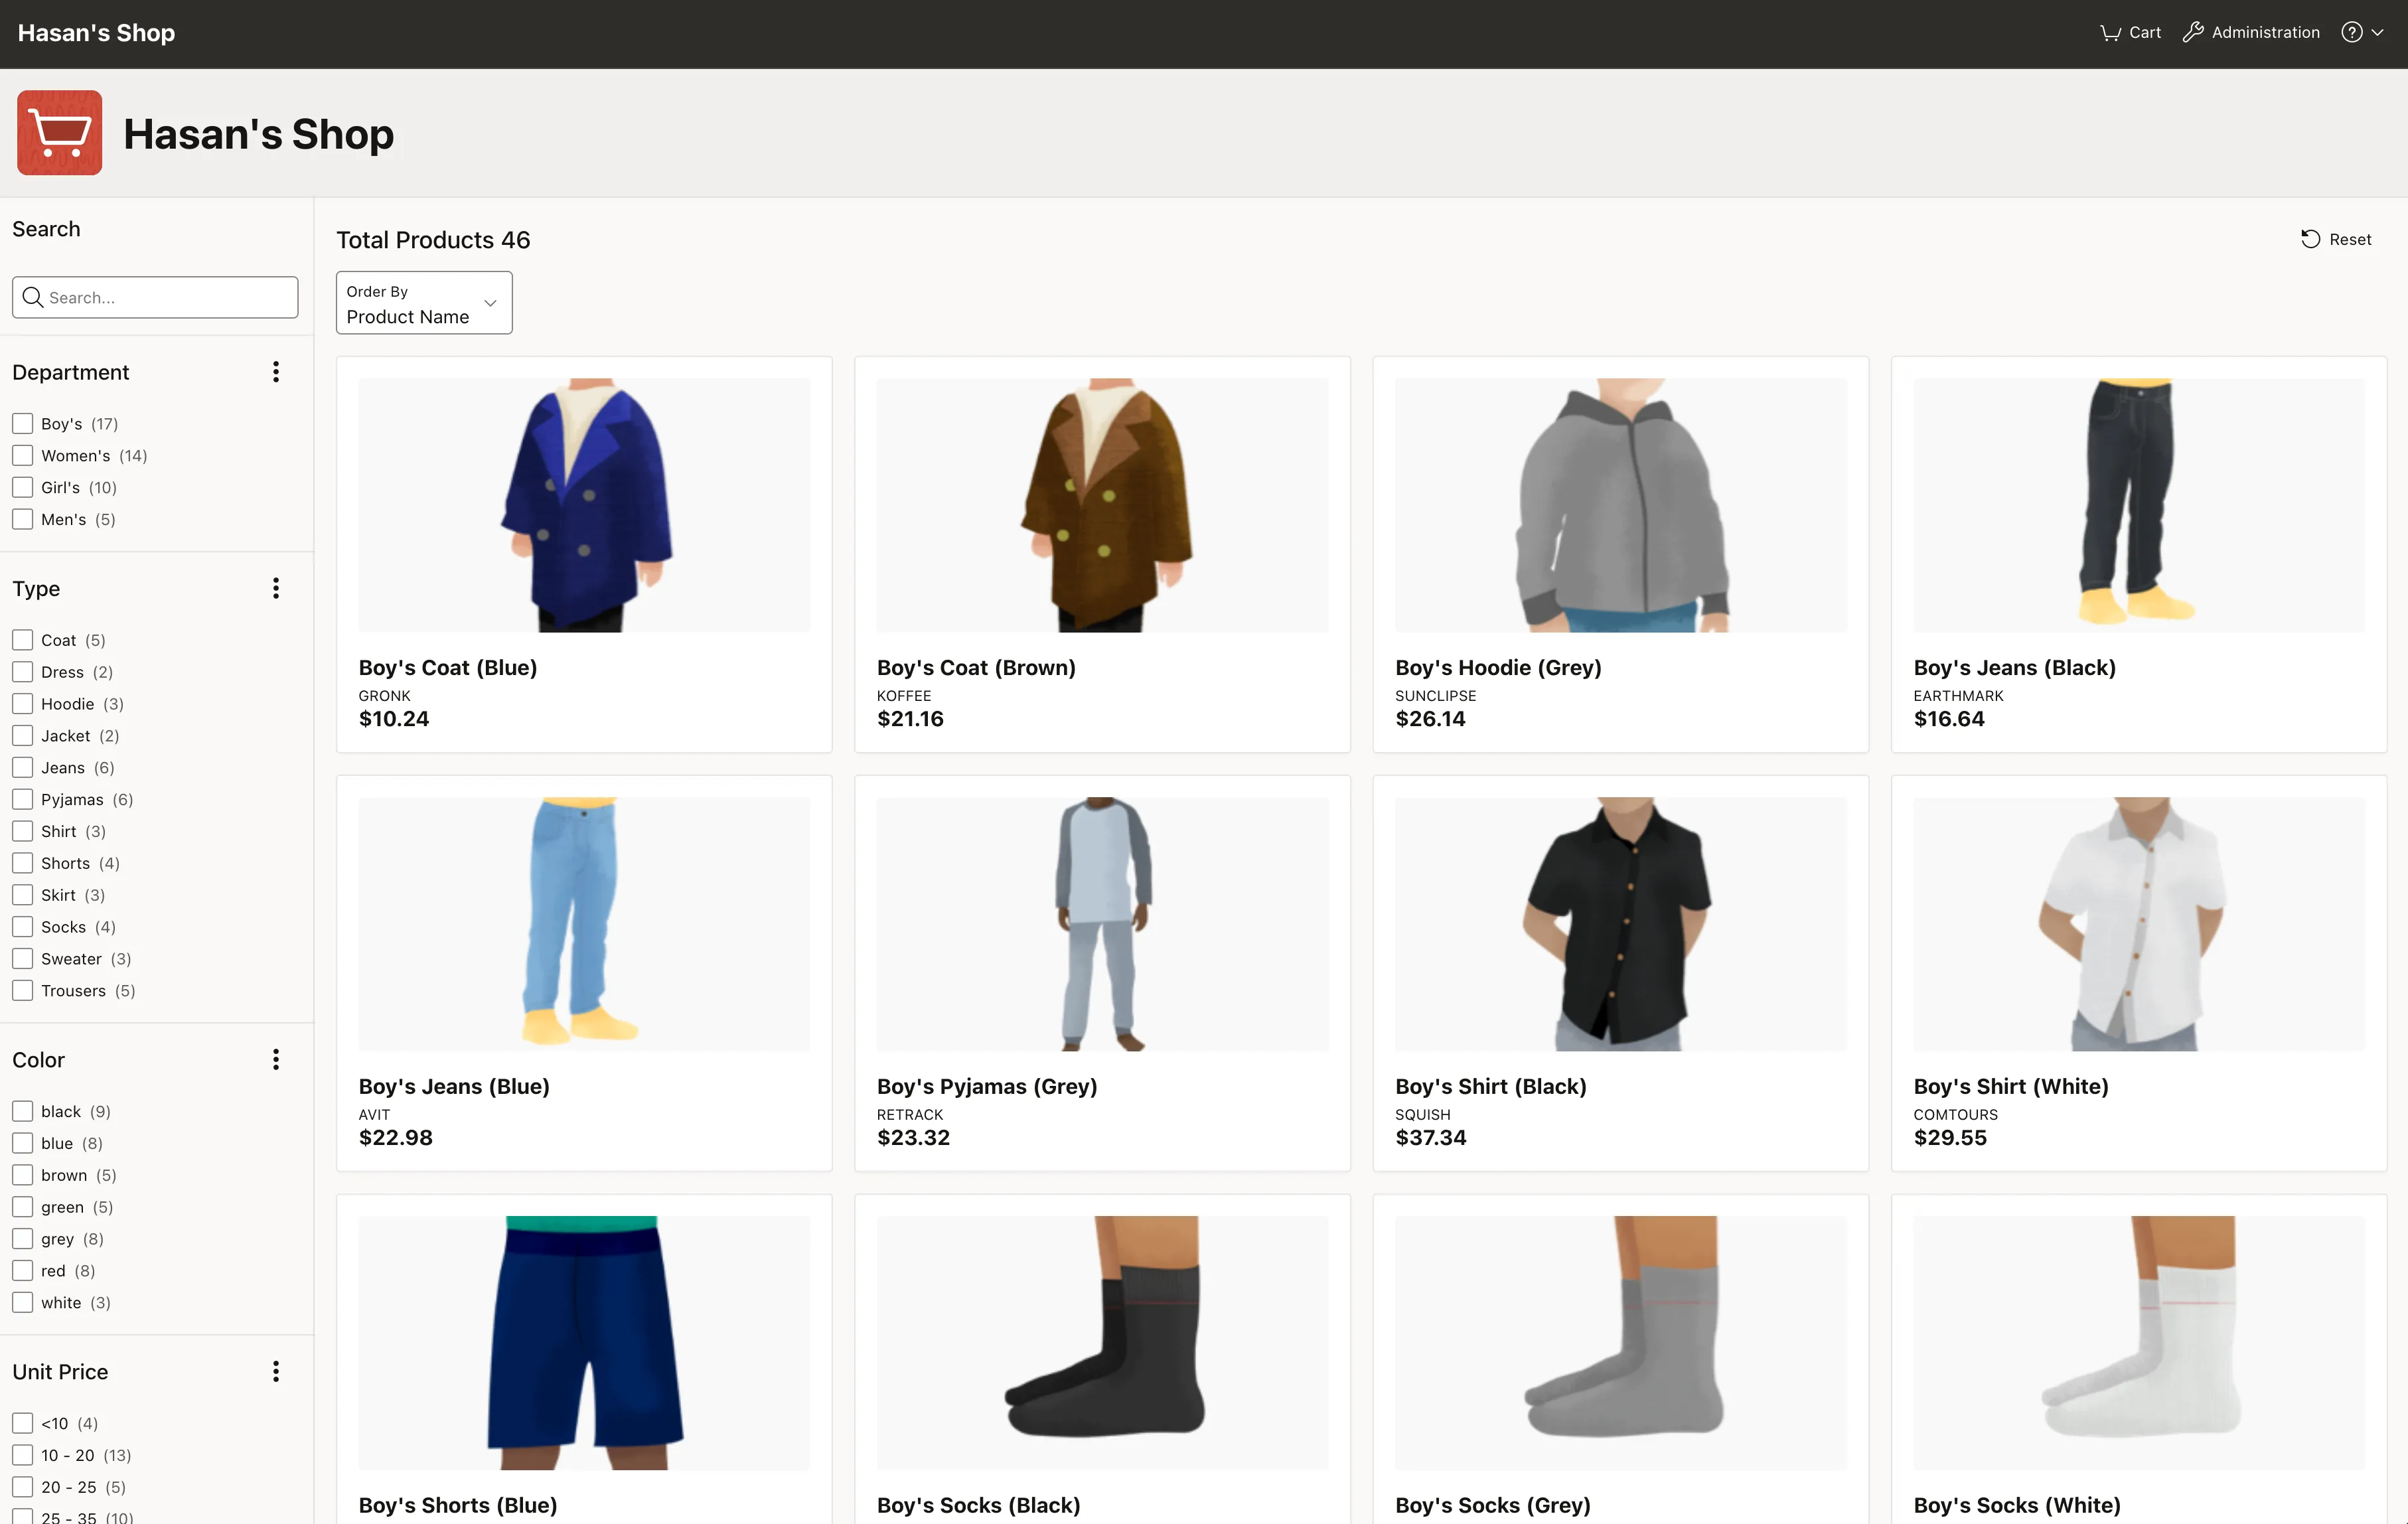Check the Men's department filter
Viewport: 2408px width, 1524px height.
click(x=23, y=520)
